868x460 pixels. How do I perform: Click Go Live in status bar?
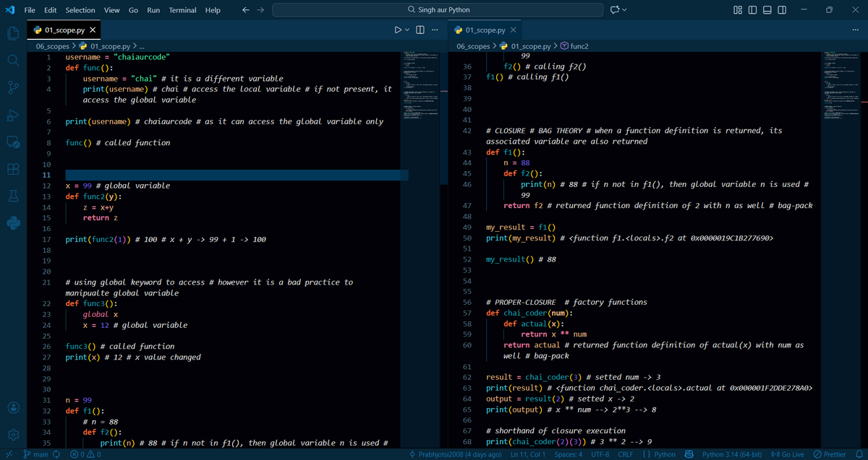pyautogui.click(x=788, y=454)
